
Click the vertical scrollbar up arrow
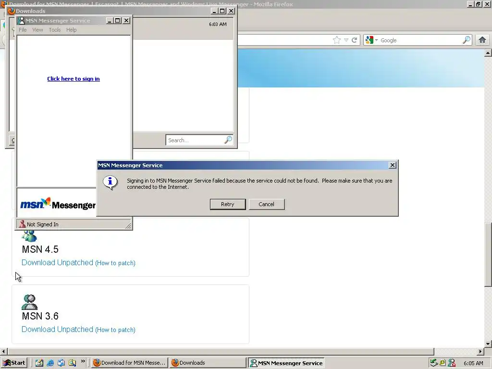(488, 53)
